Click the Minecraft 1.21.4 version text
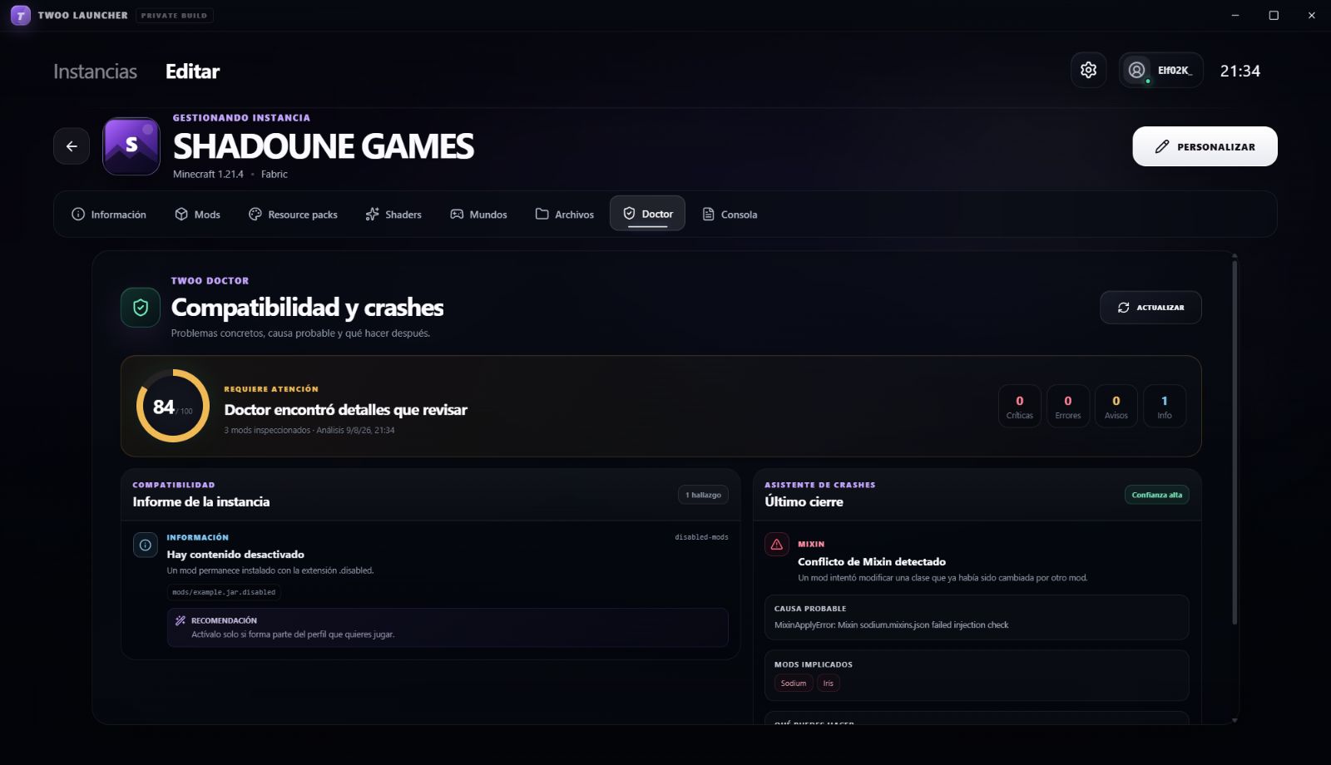Screen dimensions: 1331x765 208,175
